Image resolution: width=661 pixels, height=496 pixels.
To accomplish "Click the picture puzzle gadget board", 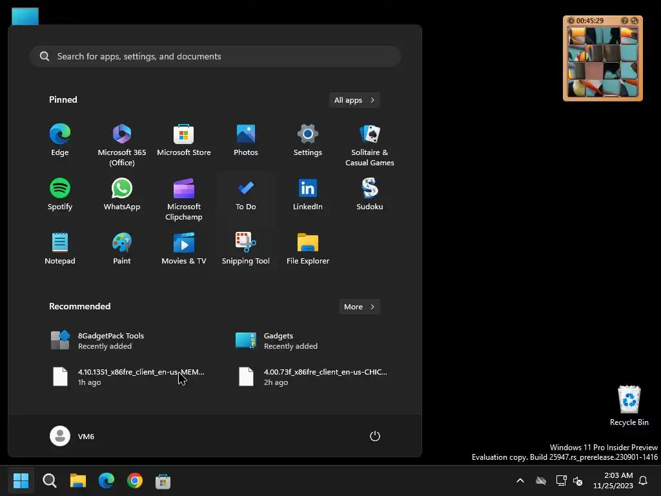I will click(x=603, y=63).
